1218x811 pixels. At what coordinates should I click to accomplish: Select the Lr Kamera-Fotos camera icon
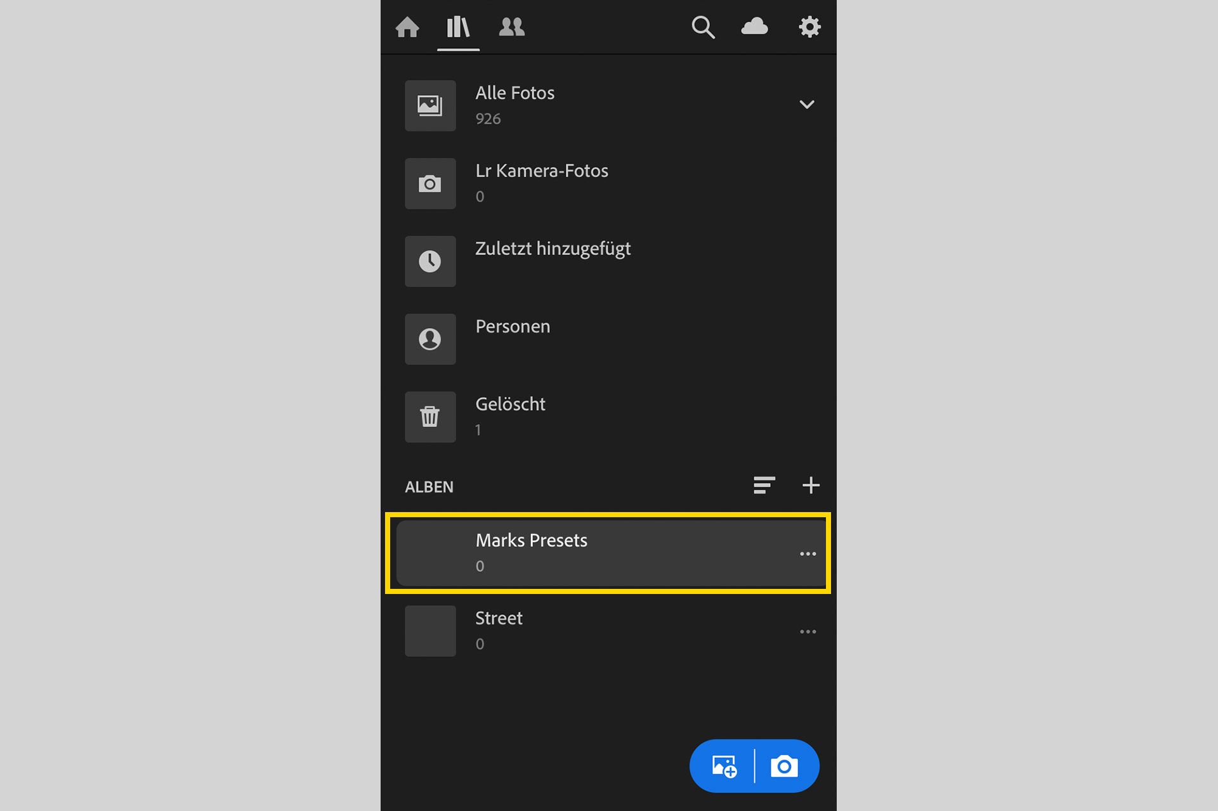pos(430,183)
